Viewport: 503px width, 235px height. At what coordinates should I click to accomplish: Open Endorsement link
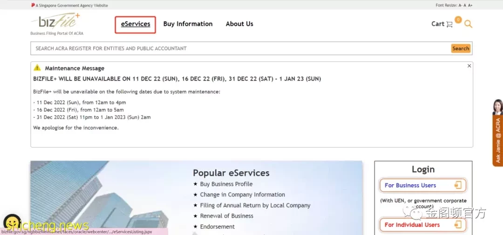point(218,227)
